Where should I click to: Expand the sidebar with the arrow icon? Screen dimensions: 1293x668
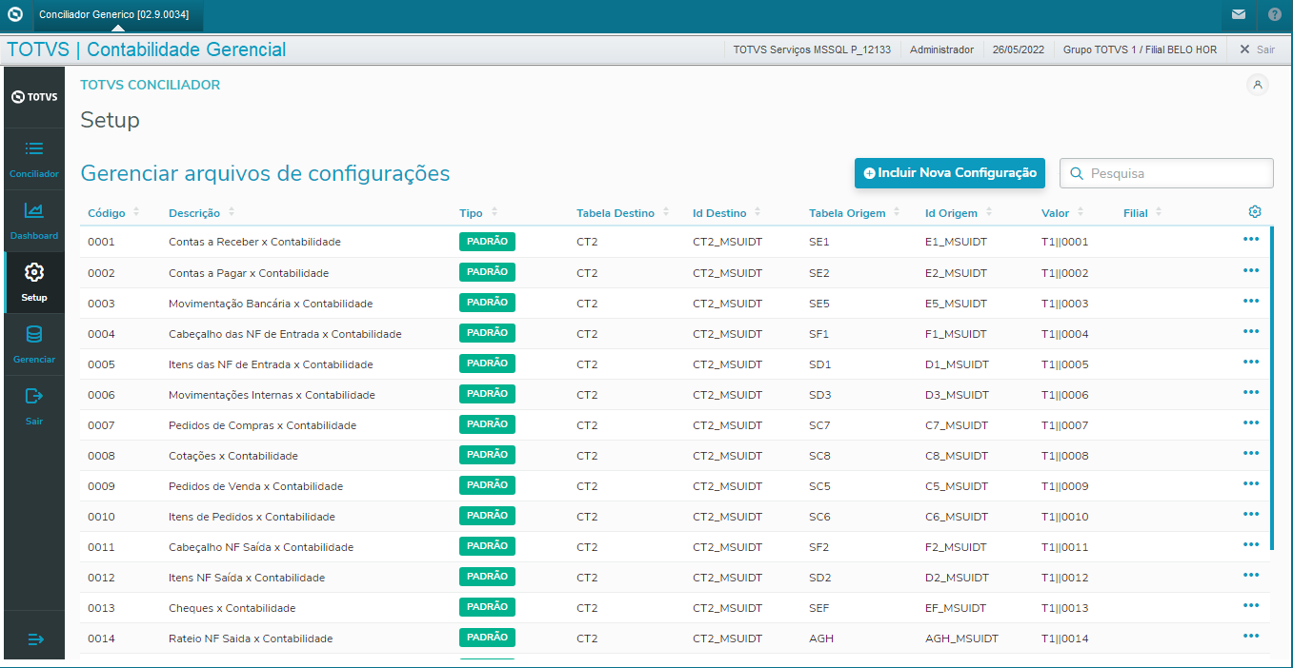tap(35, 639)
